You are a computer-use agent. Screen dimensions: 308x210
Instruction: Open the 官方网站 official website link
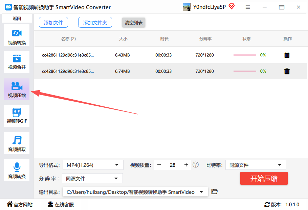point(20,205)
